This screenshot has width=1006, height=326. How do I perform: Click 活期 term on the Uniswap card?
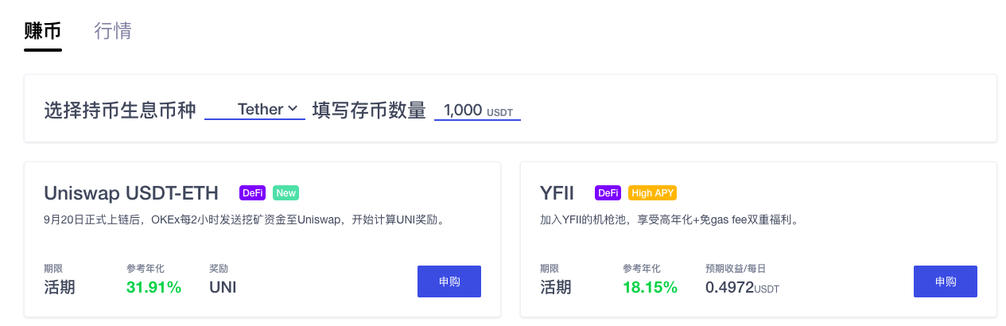pyautogui.click(x=60, y=287)
